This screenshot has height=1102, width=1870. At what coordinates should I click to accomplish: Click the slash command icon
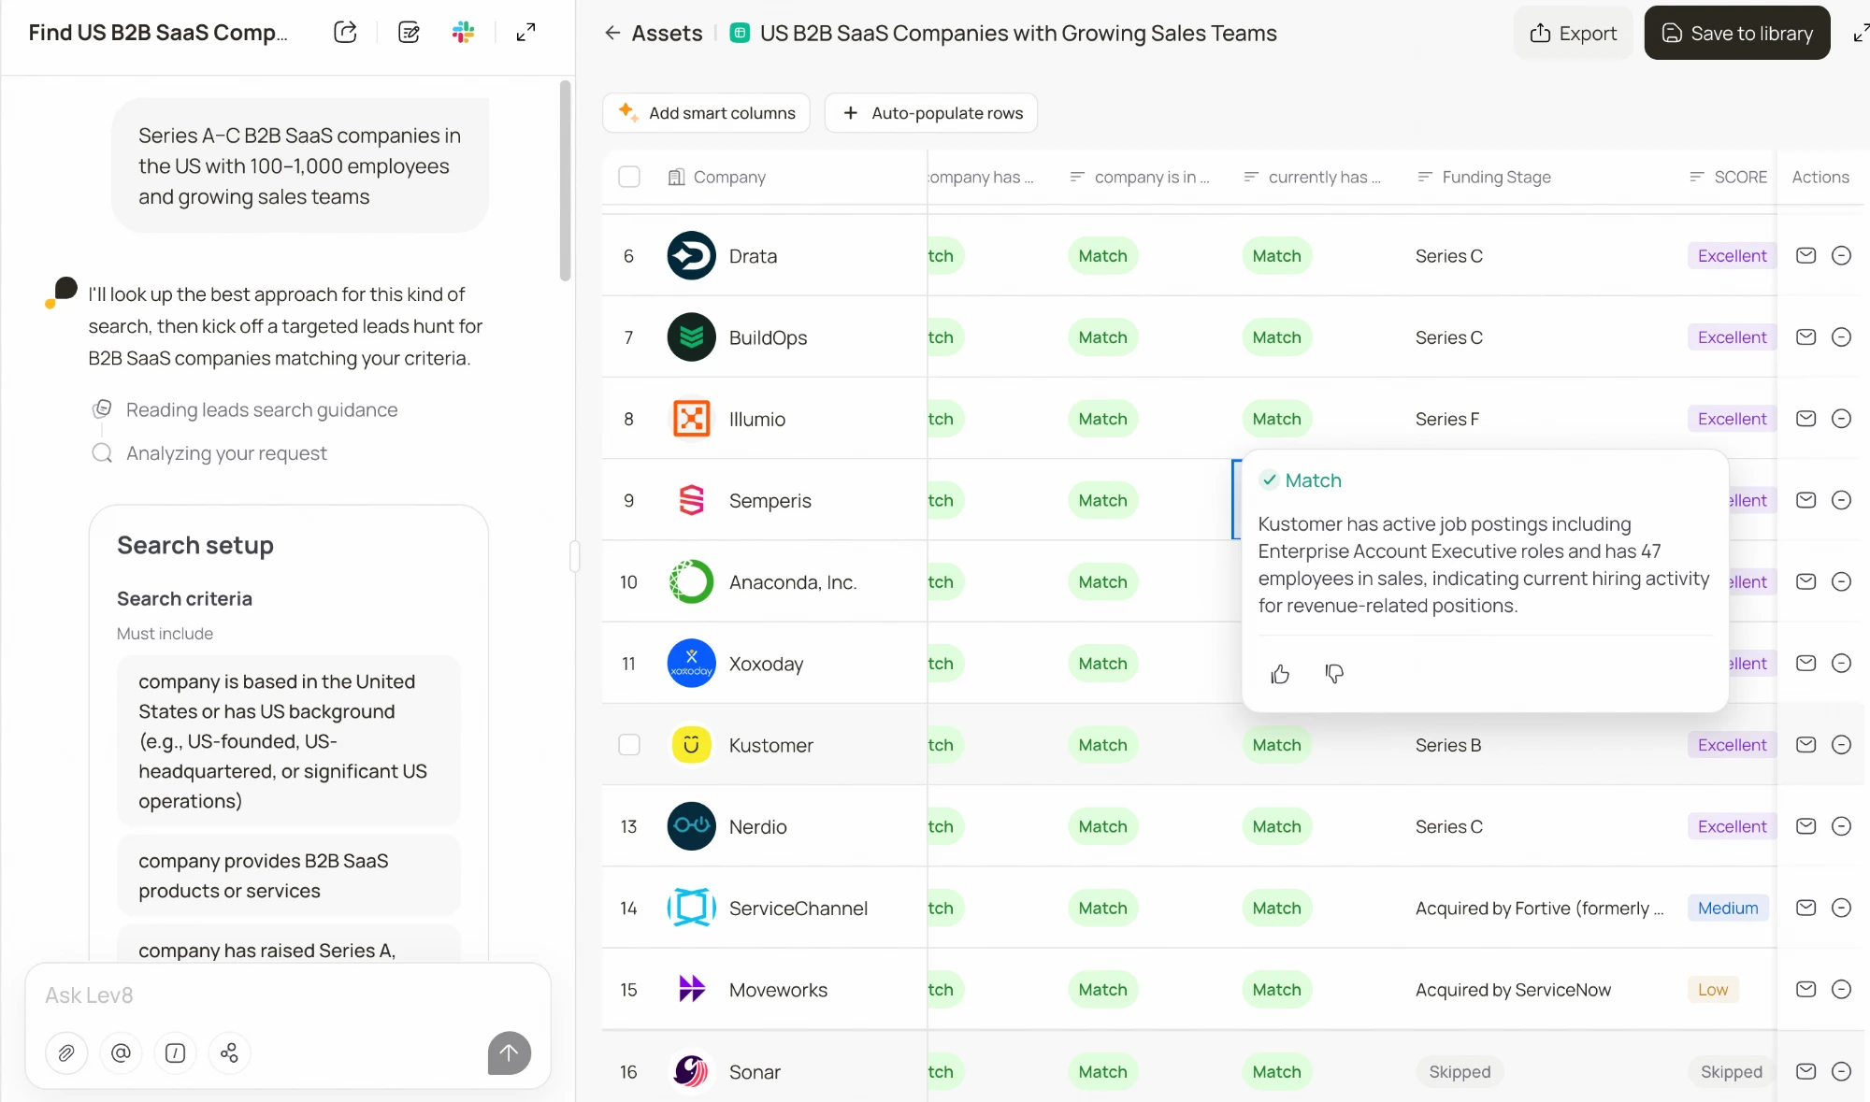(175, 1053)
